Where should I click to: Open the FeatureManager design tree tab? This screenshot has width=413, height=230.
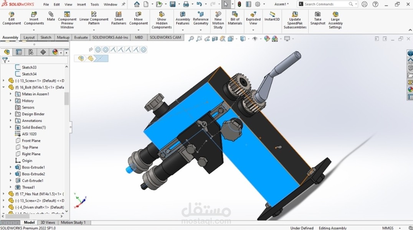(x=7, y=52)
